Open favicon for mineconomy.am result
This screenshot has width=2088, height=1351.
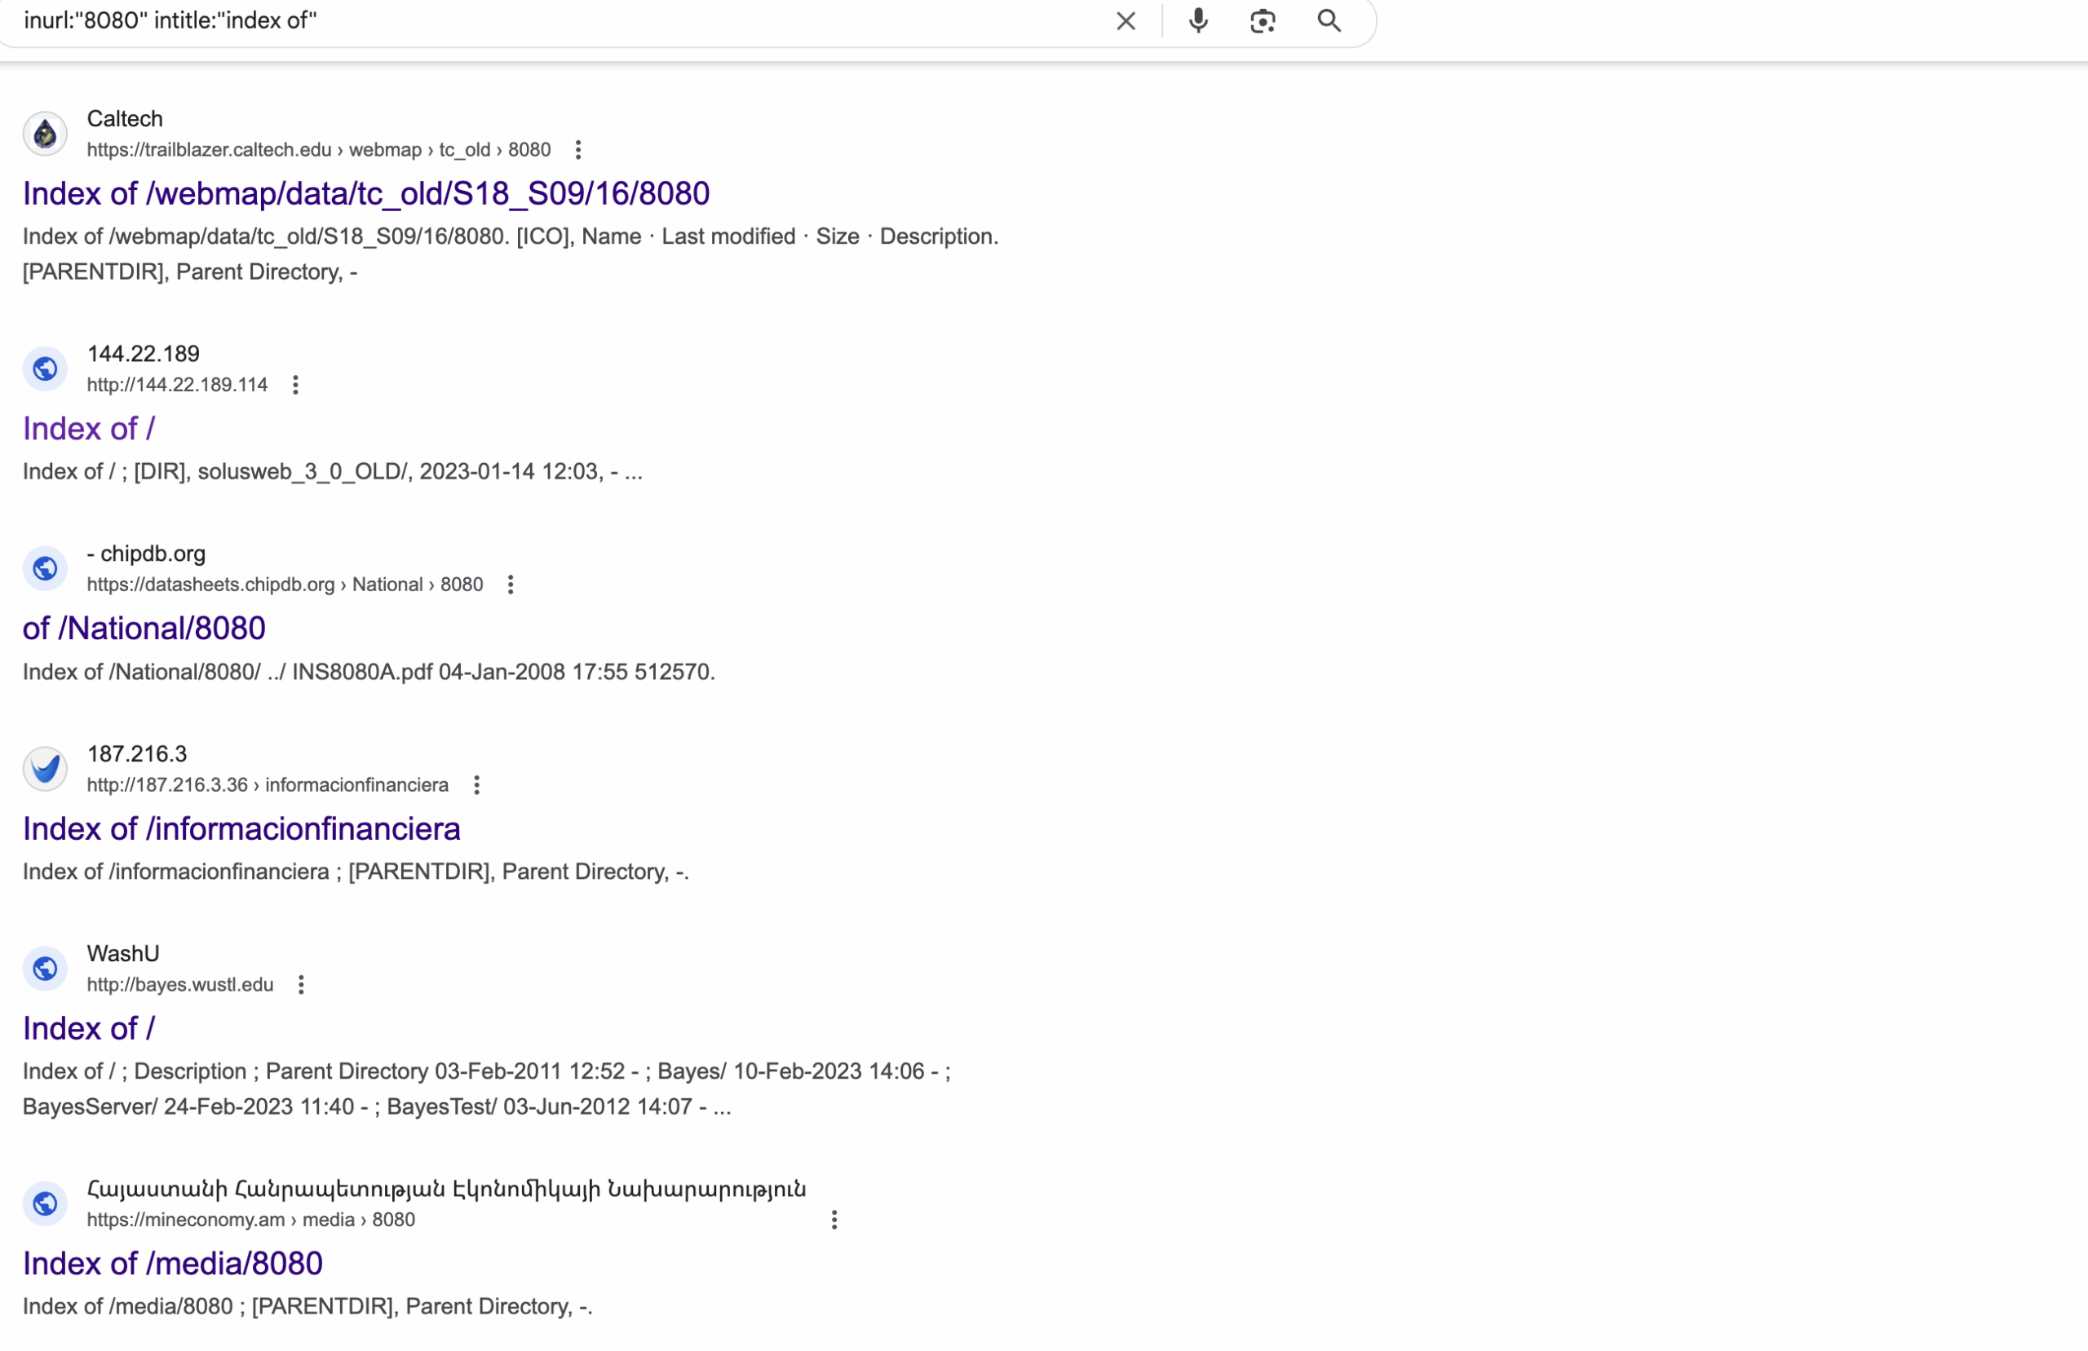(45, 1204)
